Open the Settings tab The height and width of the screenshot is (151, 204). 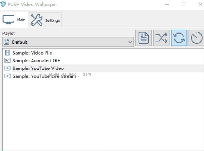(45, 20)
